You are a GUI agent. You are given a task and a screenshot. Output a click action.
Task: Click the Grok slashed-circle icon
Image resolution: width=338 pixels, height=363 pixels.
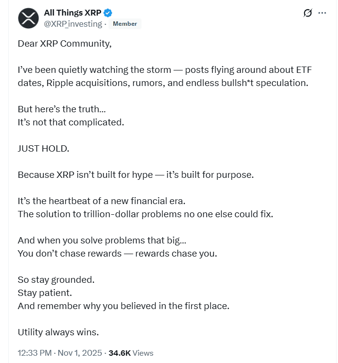click(x=307, y=13)
